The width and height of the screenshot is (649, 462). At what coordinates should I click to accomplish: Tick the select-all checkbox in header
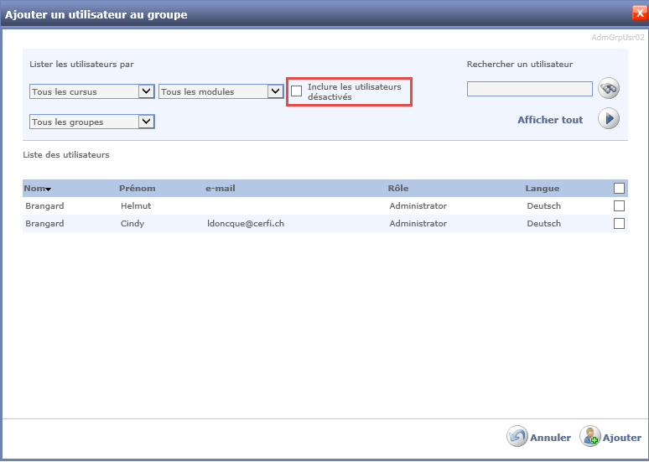619,188
